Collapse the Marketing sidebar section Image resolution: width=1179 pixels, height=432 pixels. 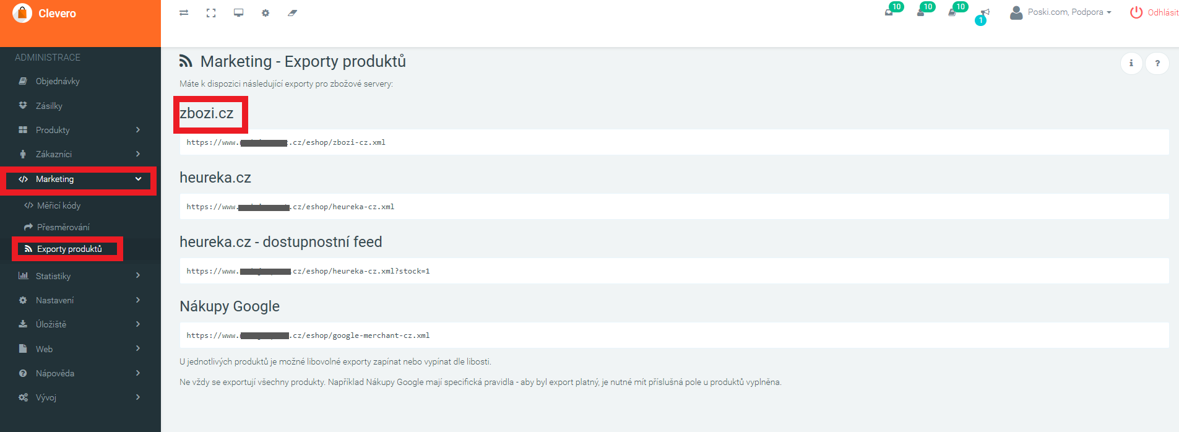point(80,179)
